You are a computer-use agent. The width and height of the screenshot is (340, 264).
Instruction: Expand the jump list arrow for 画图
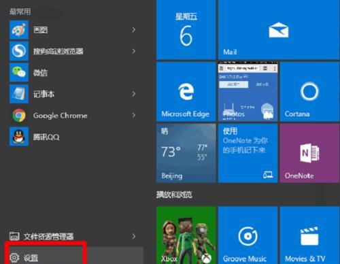click(134, 30)
